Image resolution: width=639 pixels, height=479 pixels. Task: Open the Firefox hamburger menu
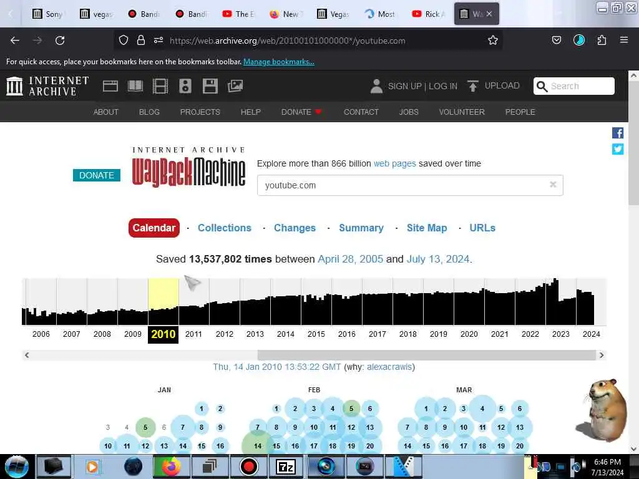tap(623, 40)
